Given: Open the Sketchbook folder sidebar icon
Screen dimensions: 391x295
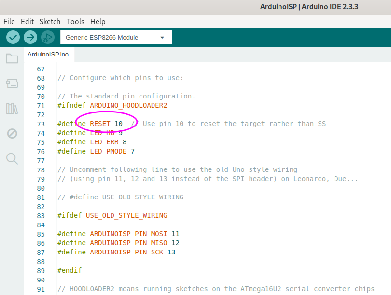Looking at the screenshot, I should click(12, 58).
